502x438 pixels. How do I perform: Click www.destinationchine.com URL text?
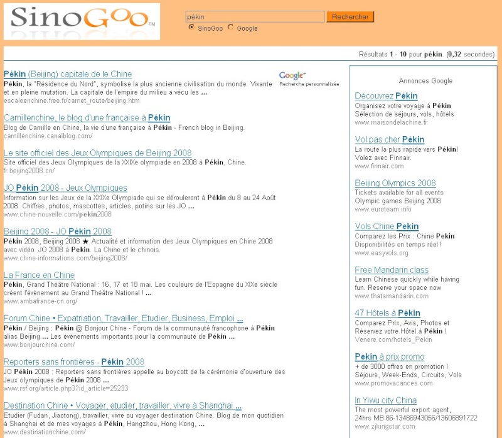(45, 432)
